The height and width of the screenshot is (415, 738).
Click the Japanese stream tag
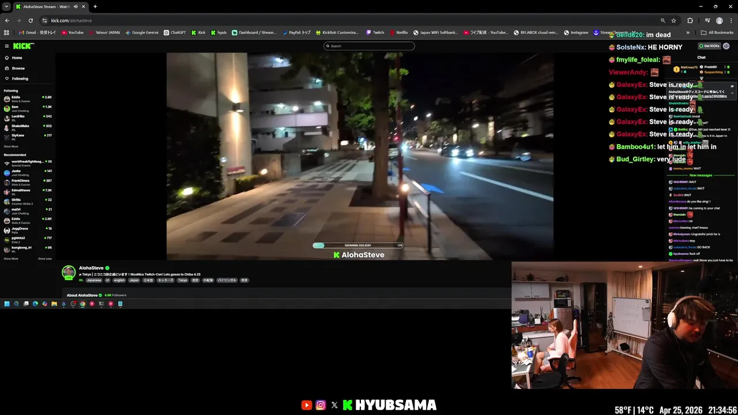click(94, 280)
